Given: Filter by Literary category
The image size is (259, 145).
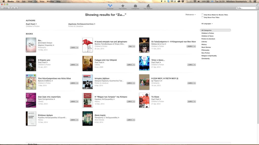Looking at the screenshot, I should point(204,42).
